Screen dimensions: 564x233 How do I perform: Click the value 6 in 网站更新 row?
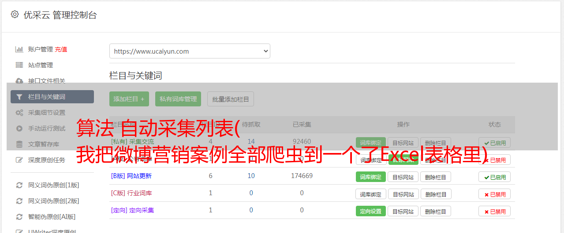(211, 176)
